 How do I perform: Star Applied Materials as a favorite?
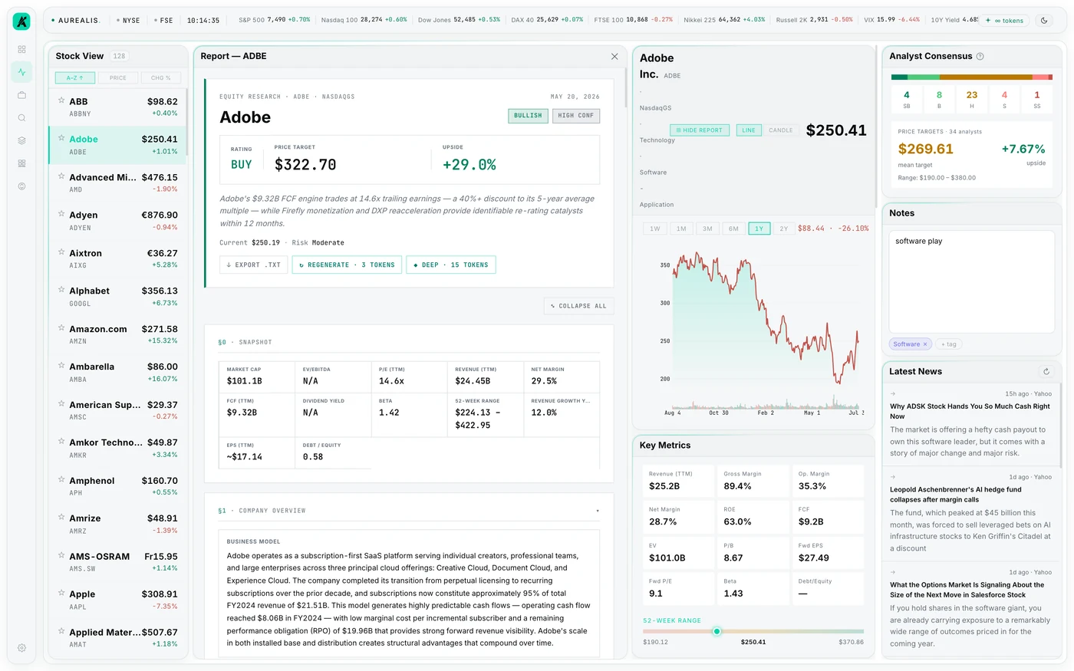61,632
